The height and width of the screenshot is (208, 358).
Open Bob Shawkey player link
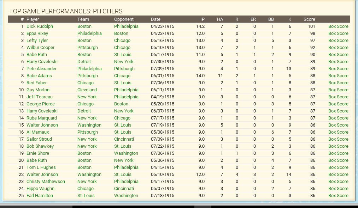(x=40, y=146)
